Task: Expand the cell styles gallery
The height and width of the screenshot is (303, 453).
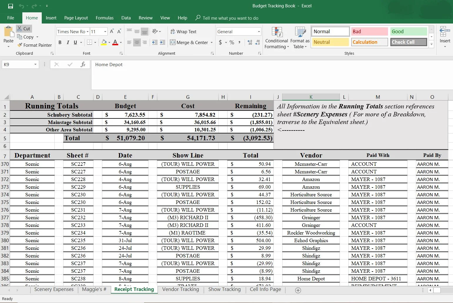Action: click(432, 44)
